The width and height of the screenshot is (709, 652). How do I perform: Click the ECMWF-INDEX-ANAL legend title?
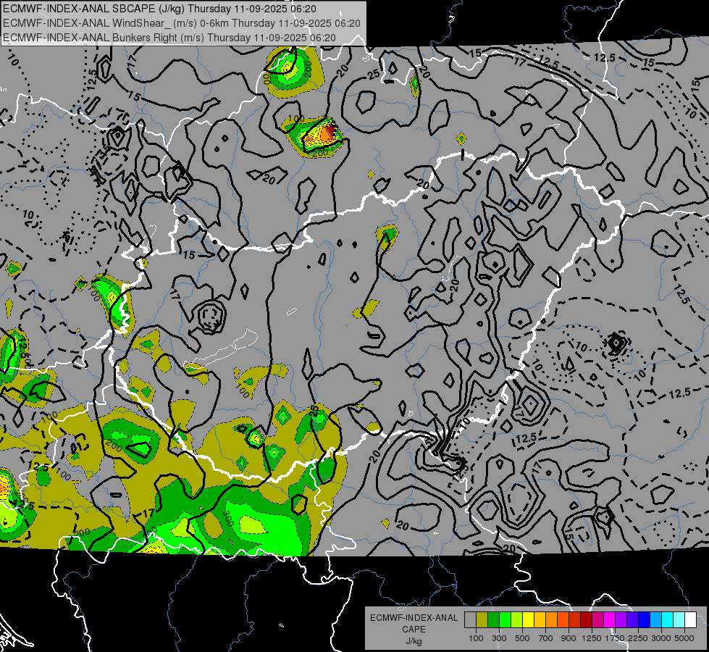(414, 618)
